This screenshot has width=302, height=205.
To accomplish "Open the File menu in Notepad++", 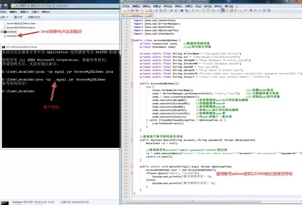I will point(126,6).
